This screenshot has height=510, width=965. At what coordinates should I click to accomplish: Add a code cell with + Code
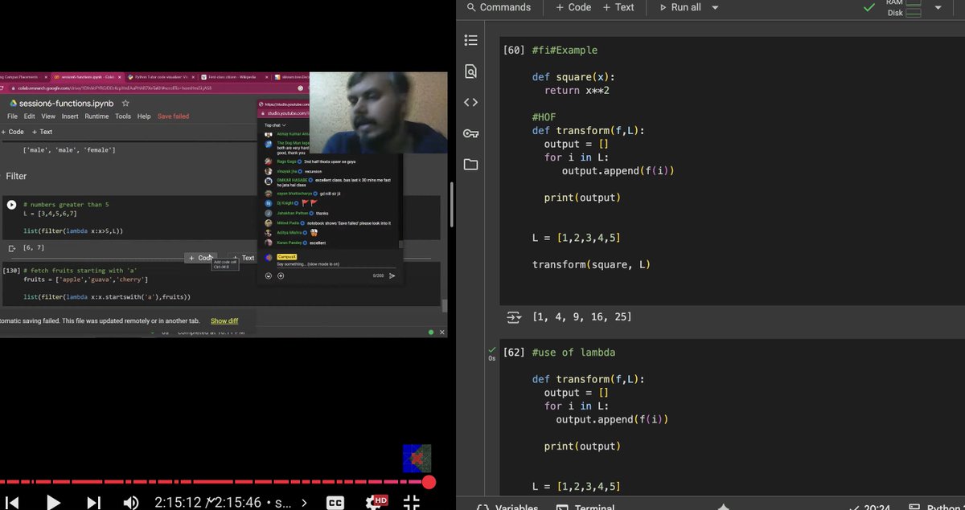(573, 7)
